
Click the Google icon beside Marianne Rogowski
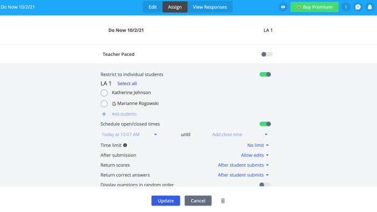click(x=114, y=103)
